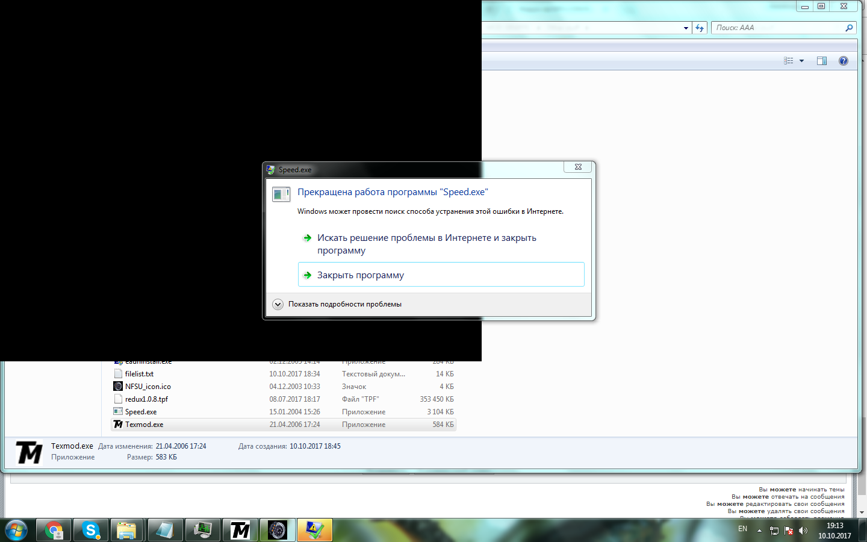Click the date '10.10.2017 18:34' cell
The height and width of the screenshot is (542, 867).
[x=294, y=374]
